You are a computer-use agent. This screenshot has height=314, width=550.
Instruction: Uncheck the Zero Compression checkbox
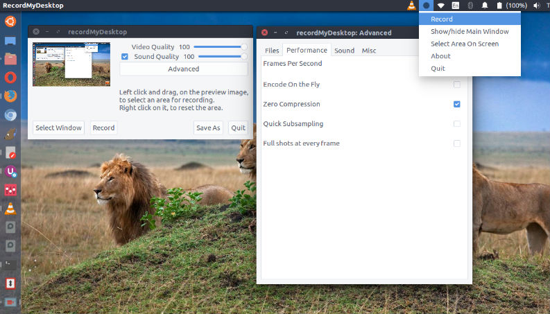click(x=456, y=104)
